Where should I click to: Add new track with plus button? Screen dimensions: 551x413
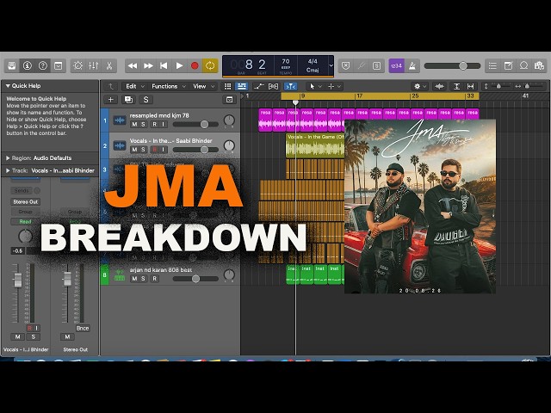(x=110, y=100)
